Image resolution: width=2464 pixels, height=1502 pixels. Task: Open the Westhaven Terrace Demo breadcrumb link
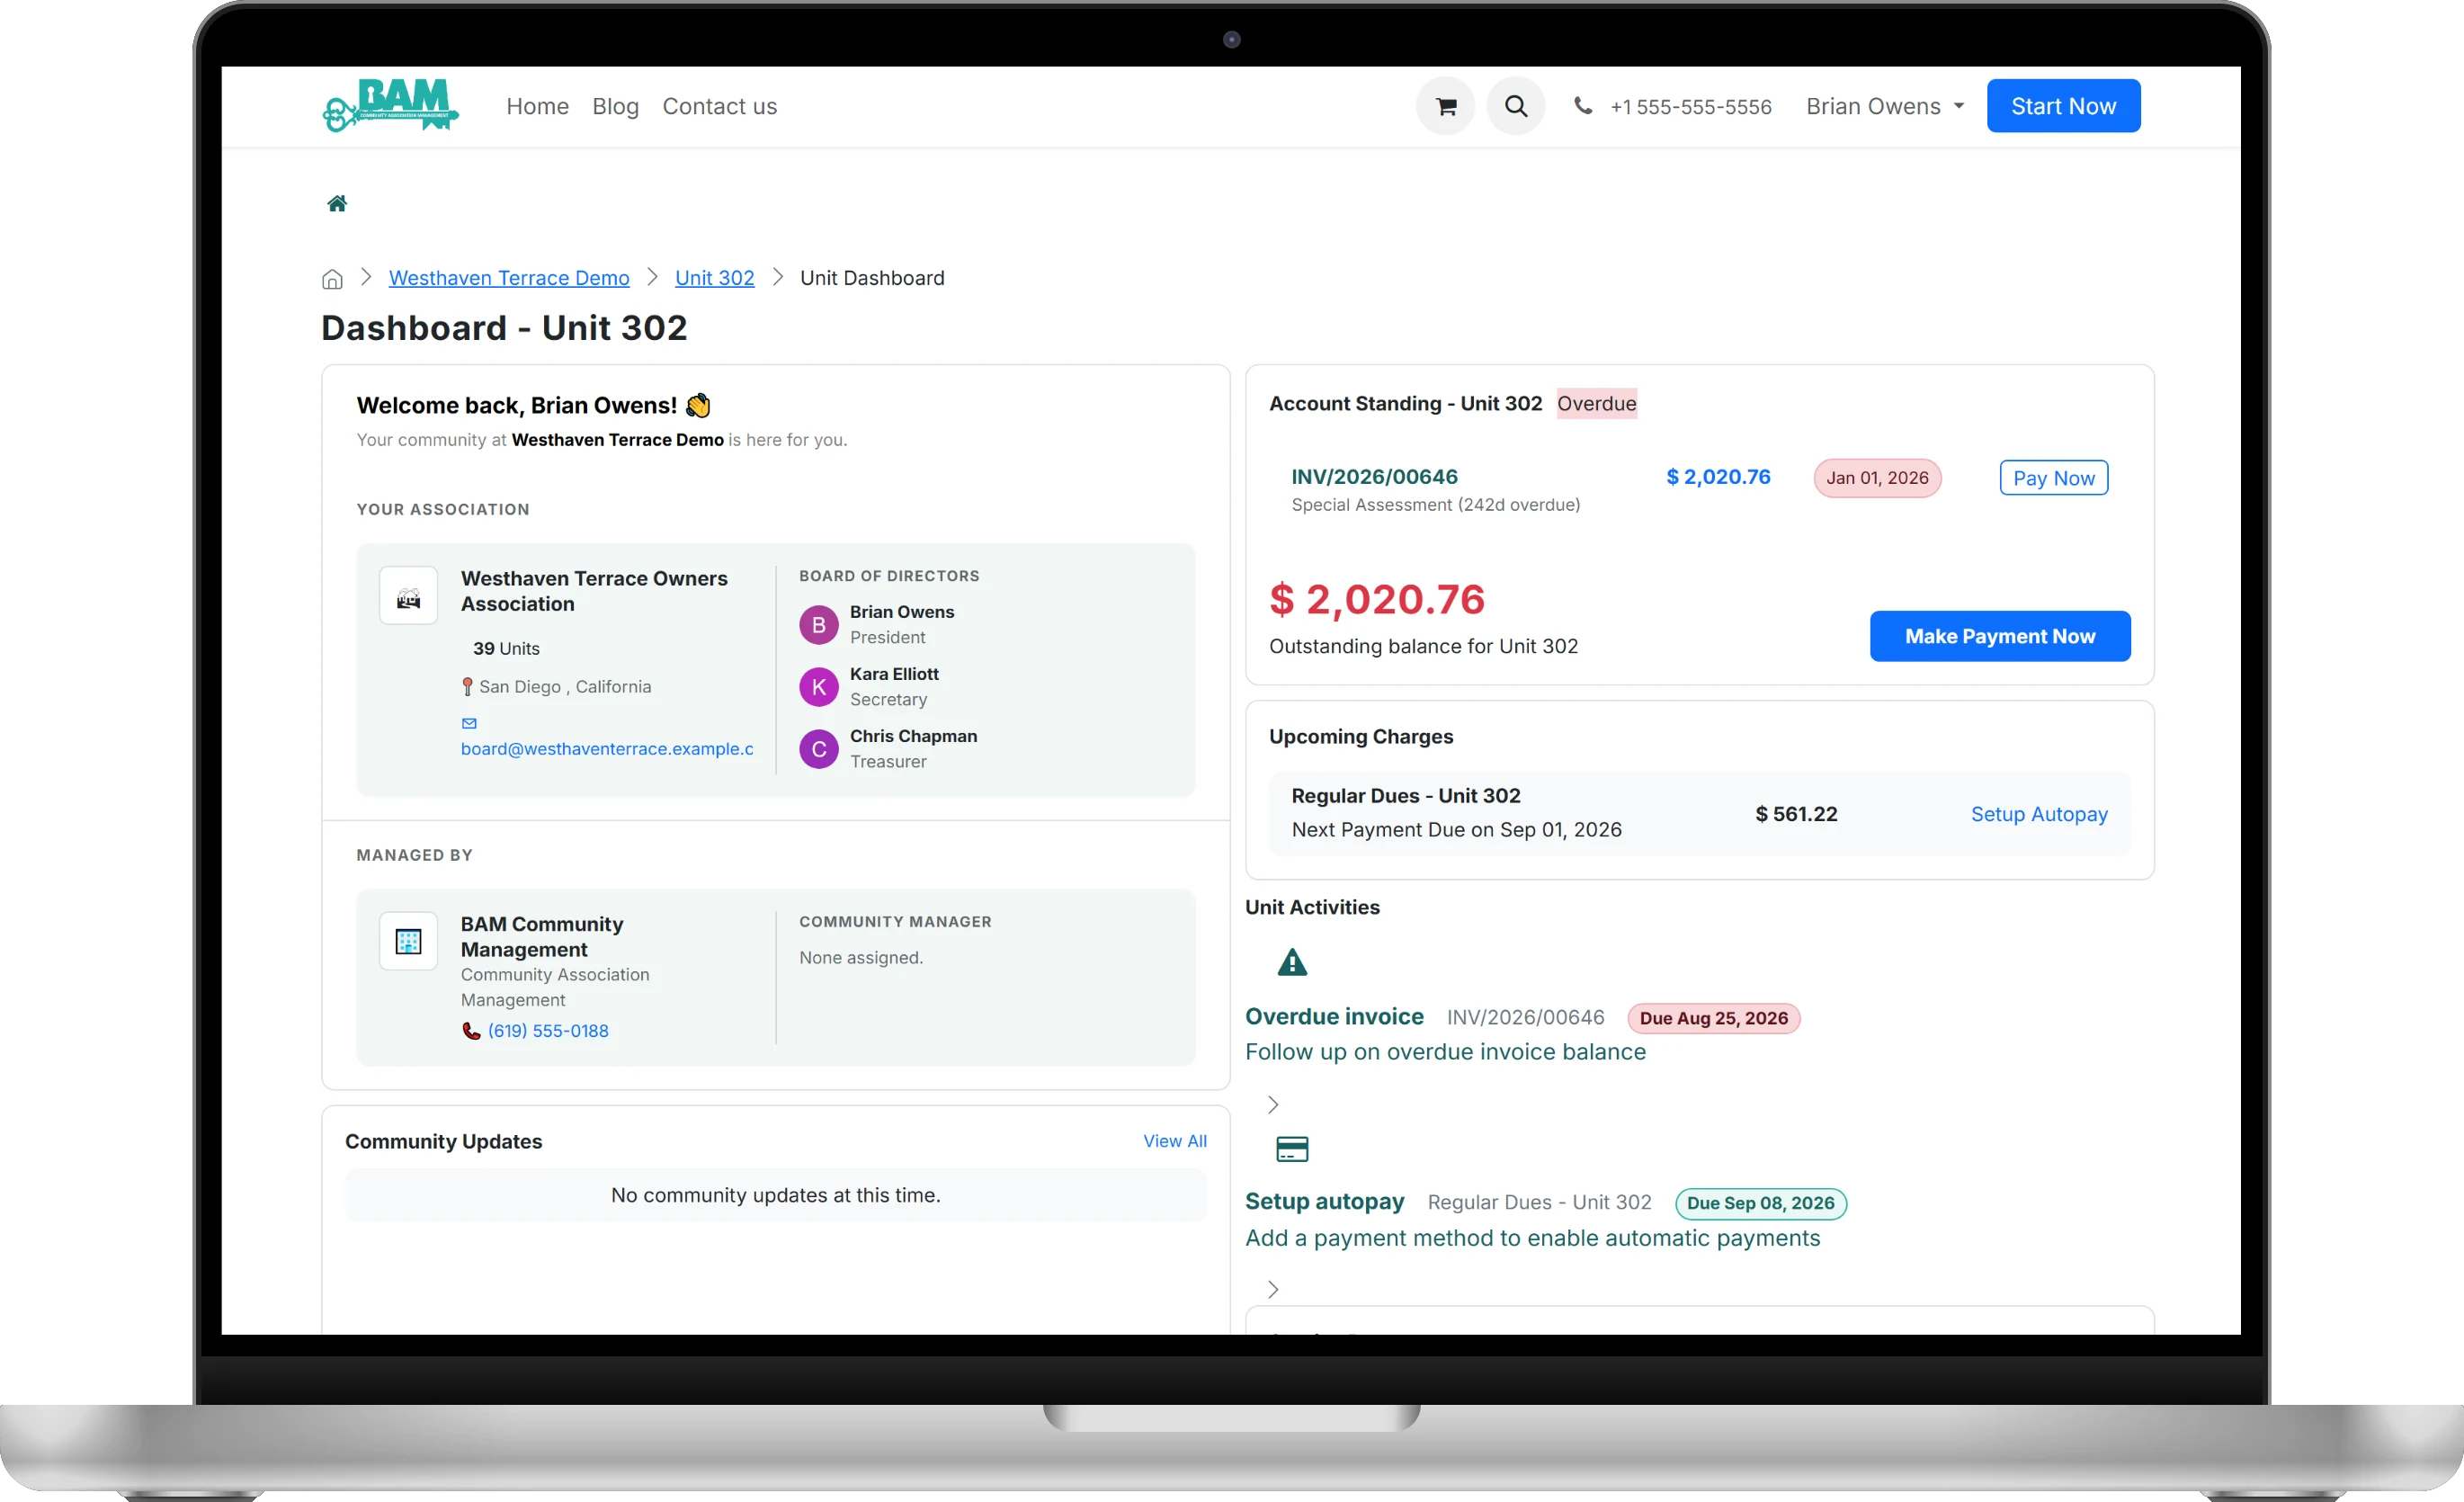[x=509, y=278]
